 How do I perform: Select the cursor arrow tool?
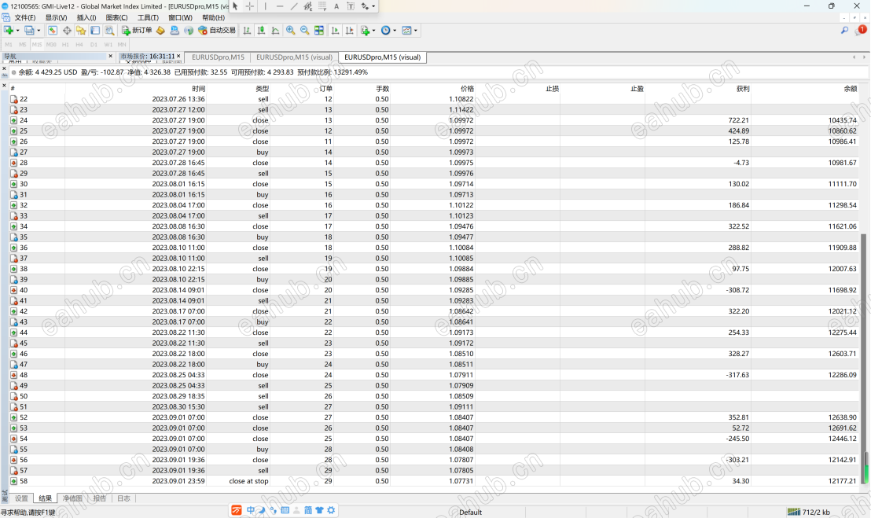tap(235, 6)
